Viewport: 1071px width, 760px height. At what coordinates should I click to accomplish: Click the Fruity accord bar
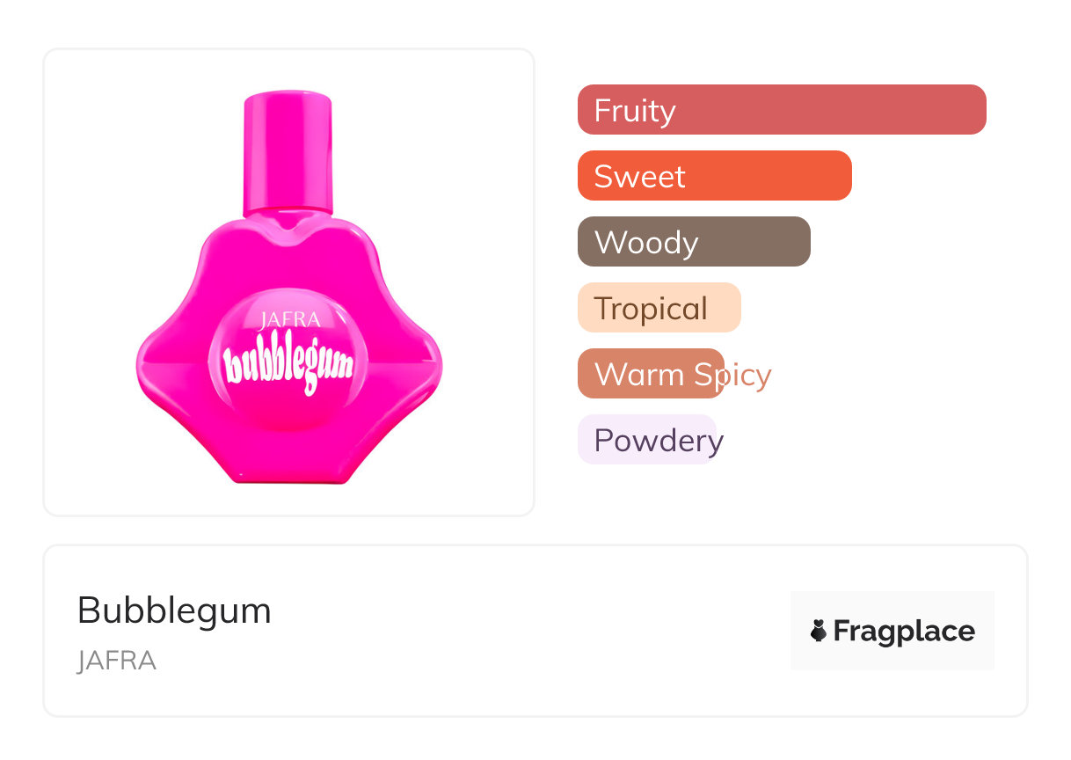coord(781,110)
